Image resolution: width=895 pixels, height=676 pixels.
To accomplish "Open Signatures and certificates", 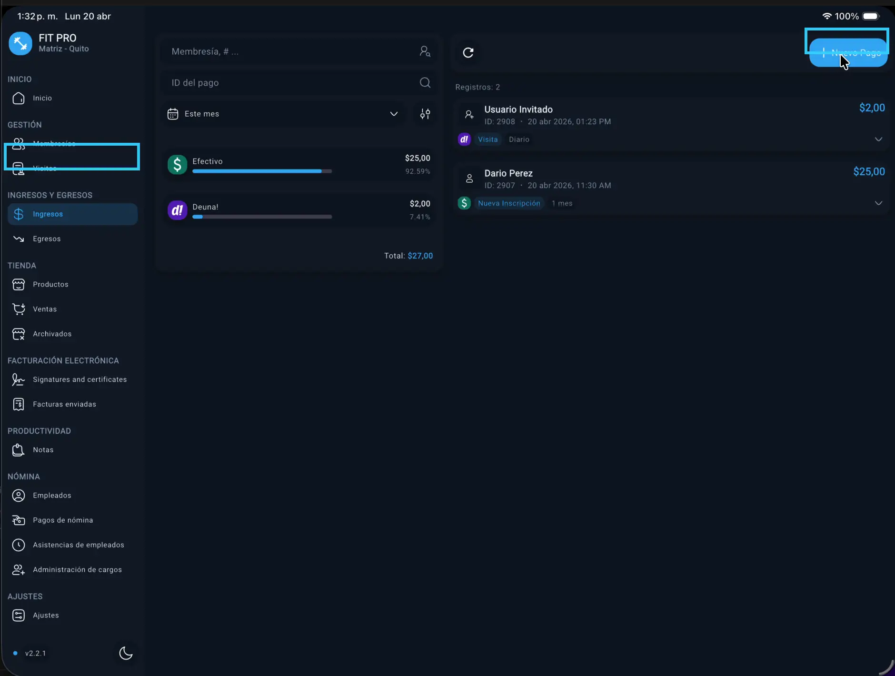I will (x=80, y=379).
